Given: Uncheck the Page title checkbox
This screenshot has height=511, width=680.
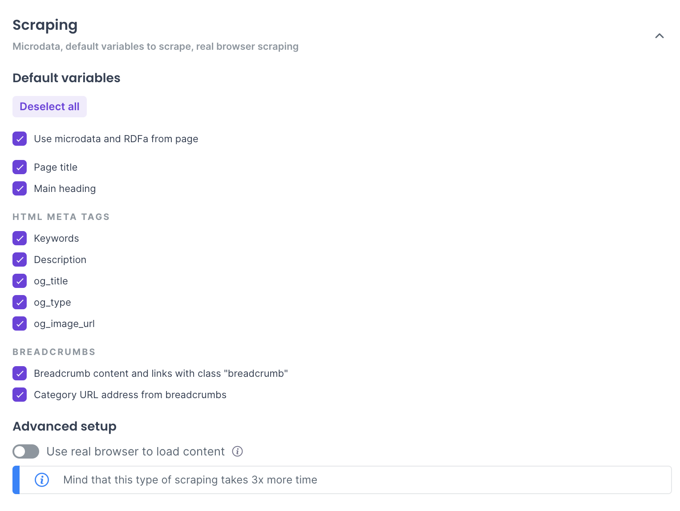Looking at the screenshot, I should [20, 167].
